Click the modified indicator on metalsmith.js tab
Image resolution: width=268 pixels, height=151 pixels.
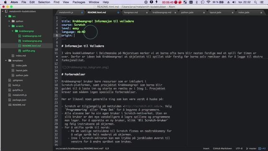pos(82,13)
